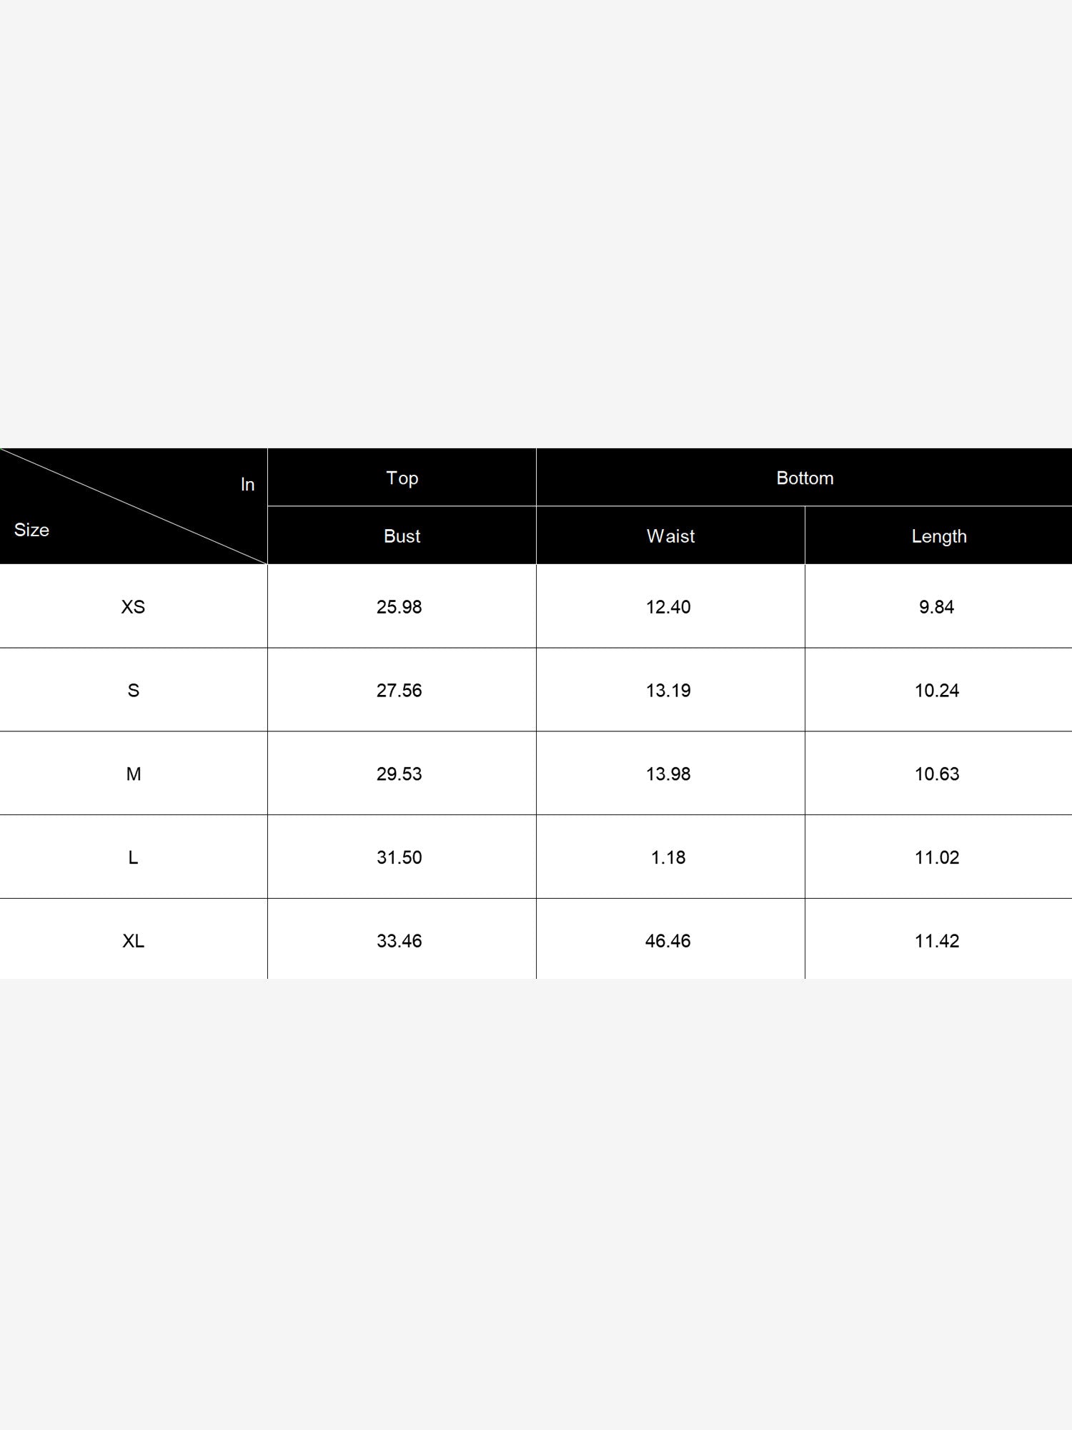
Task: Click the Bottom column header
Action: point(805,478)
